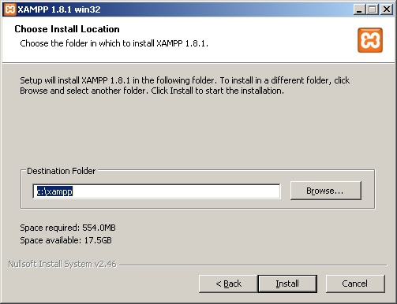Go to previous step with Back button
397x304 pixels.
(228, 284)
